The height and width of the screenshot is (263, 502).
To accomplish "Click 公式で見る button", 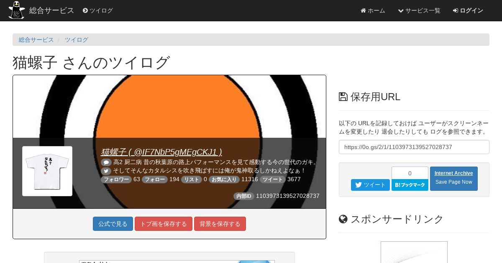I will point(113,224).
